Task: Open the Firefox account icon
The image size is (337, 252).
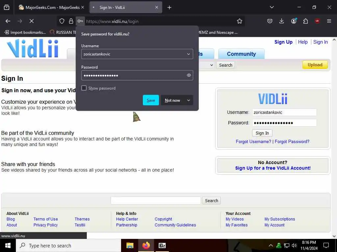Action: click(x=294, y=21)
